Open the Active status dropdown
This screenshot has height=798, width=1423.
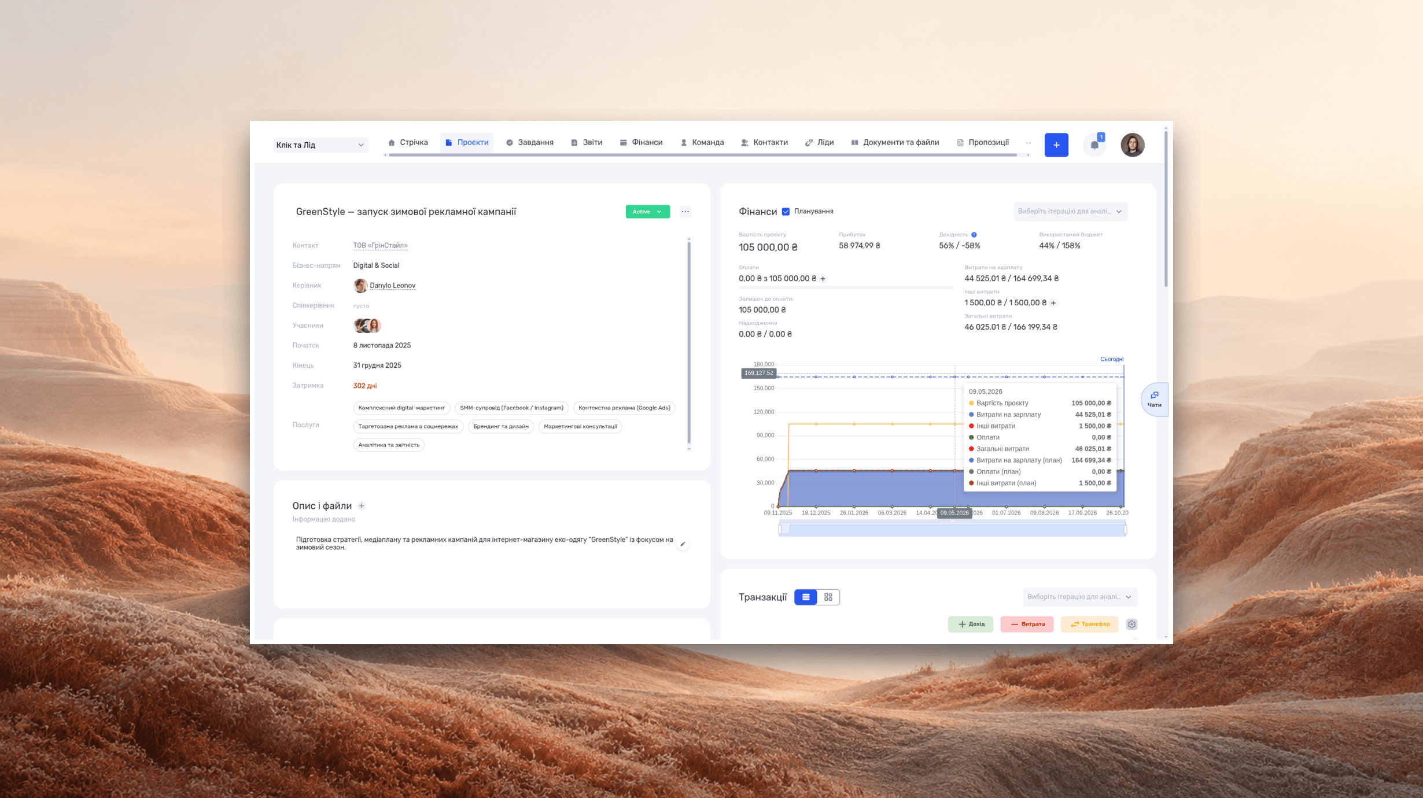click(647, 212)
